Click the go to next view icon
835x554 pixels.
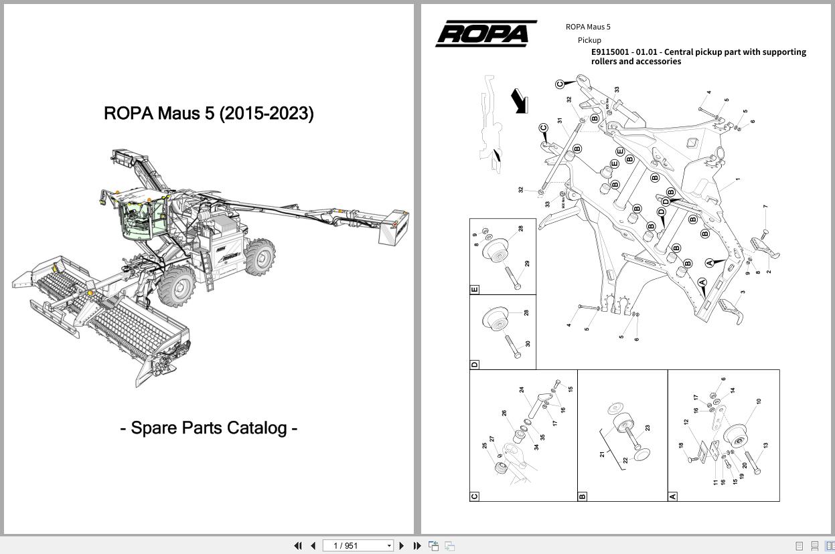point(450,546)
